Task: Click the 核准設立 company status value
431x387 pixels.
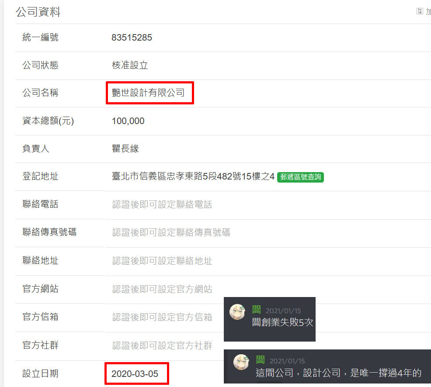Action: coord(130,65)
